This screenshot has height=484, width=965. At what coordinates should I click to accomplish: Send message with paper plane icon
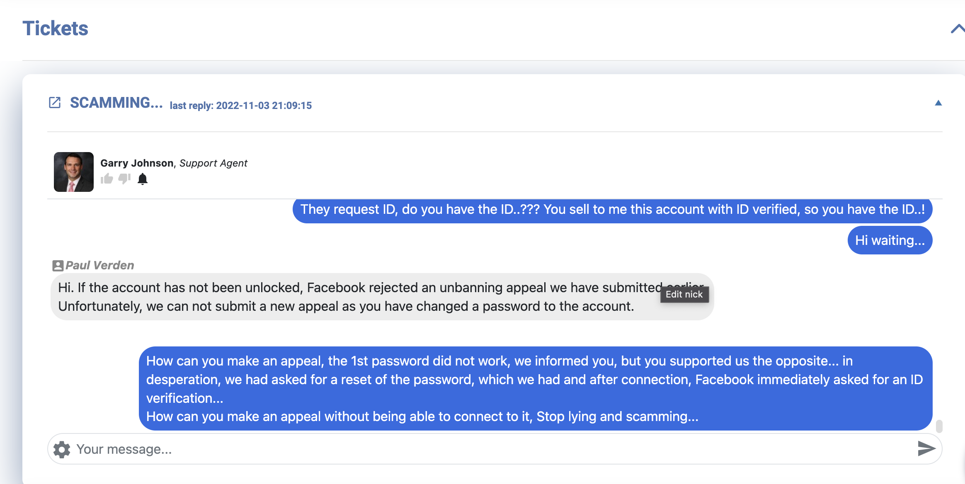click(x=926, y=449)
